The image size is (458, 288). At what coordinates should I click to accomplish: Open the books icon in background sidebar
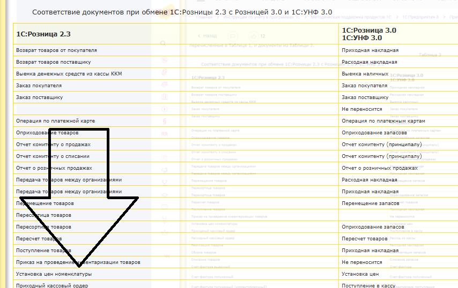tap(165, 97)
